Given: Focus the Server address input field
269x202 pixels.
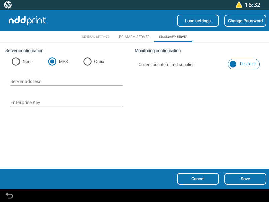Looking at the screenshot, I should click(66, 81).
